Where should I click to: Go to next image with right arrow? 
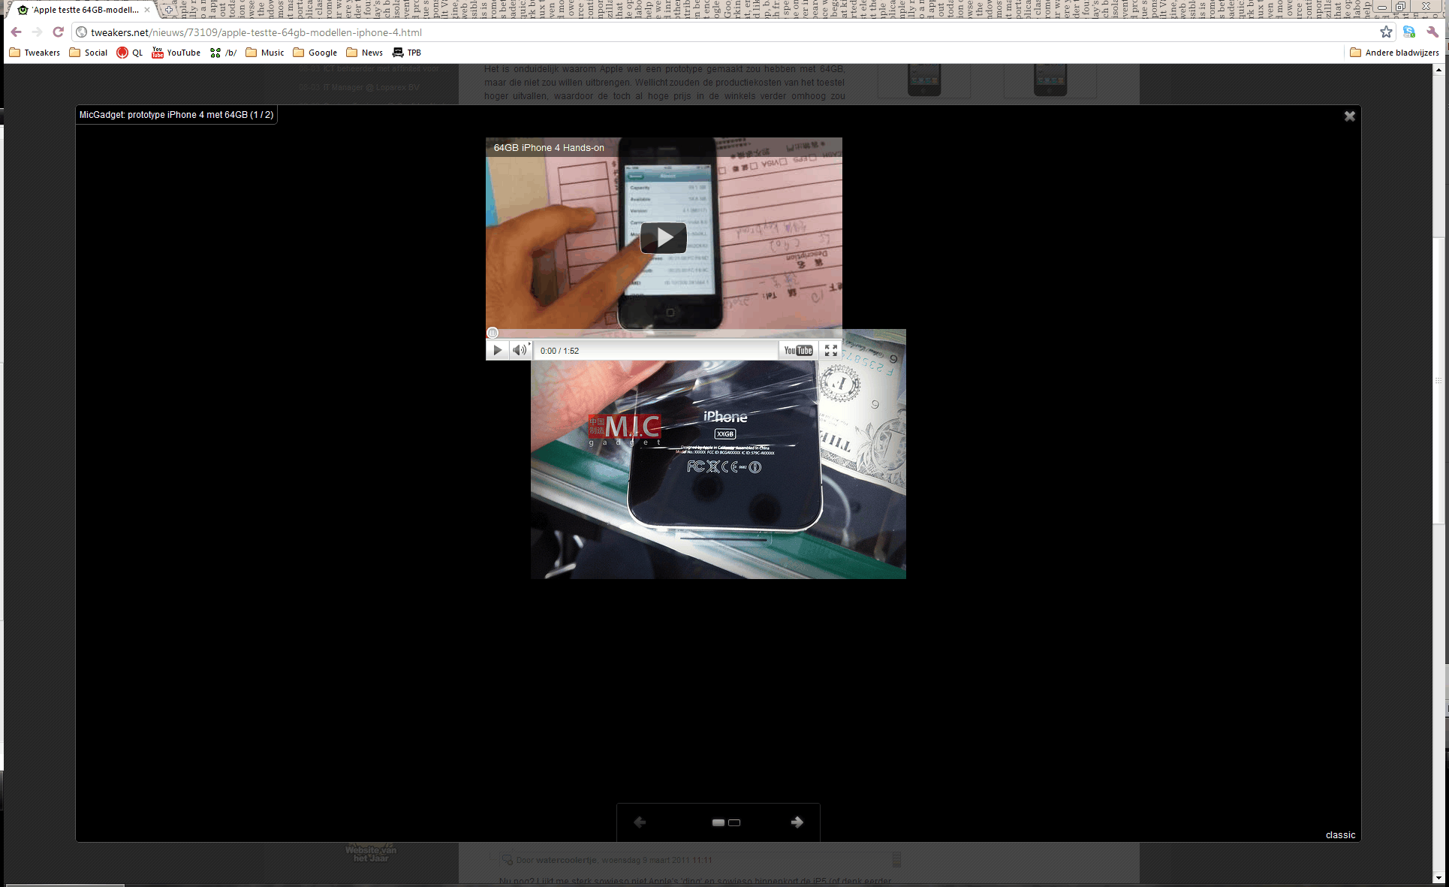(797, 822)
